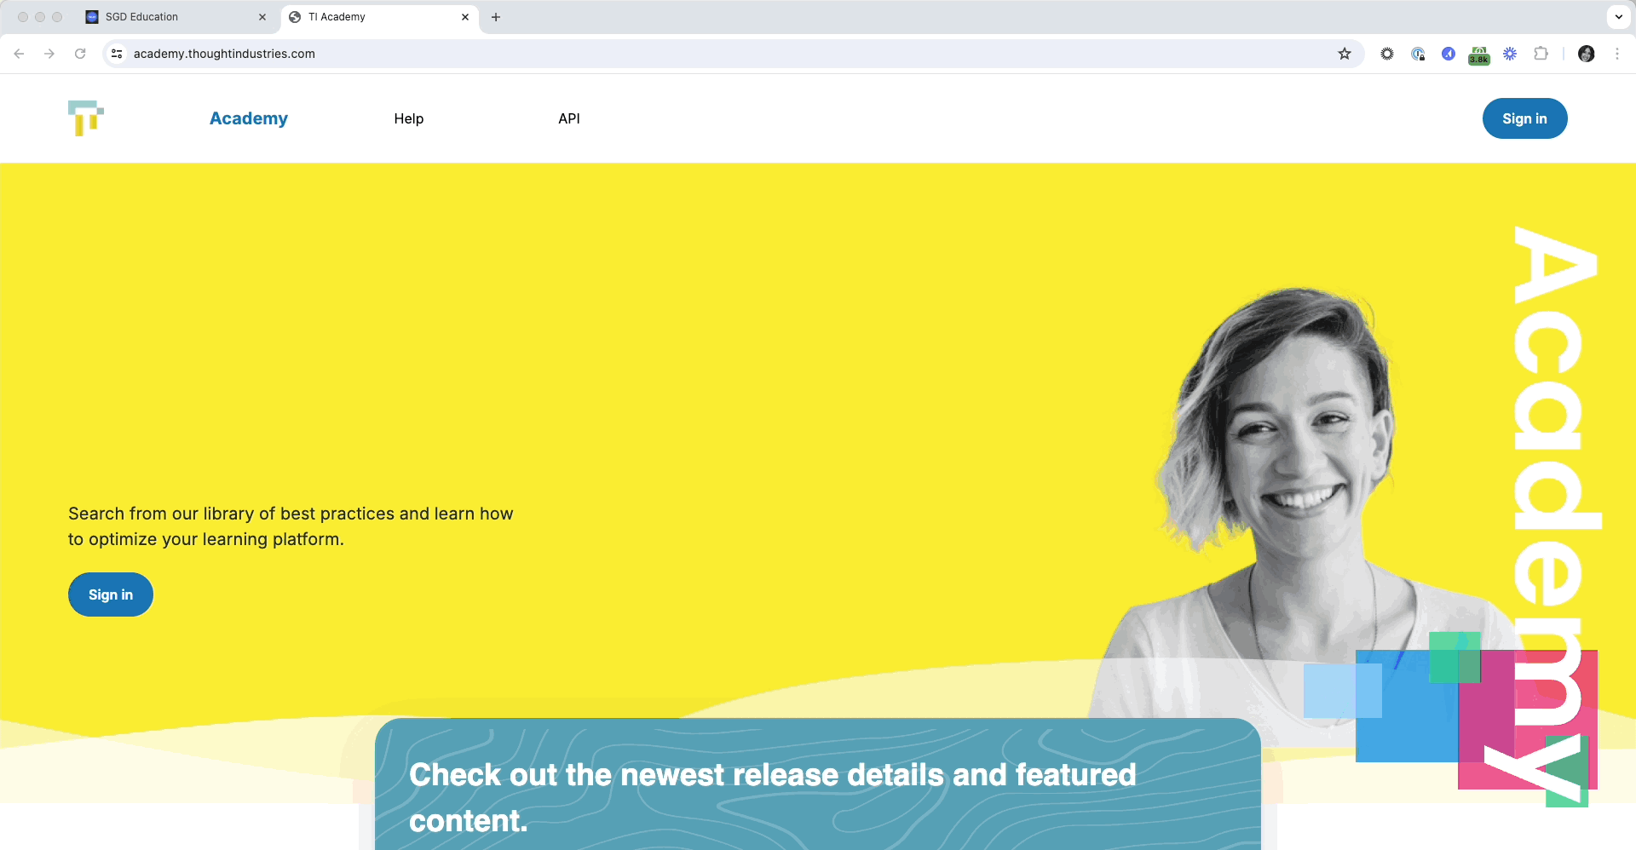Open site information icon in address bar
The image size is (1636, 850).
pyautogui.click(x=117, y=54)
